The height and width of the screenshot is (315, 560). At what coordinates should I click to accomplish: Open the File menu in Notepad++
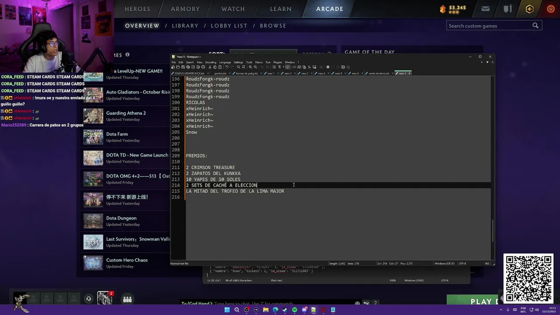tap(174, 62)
